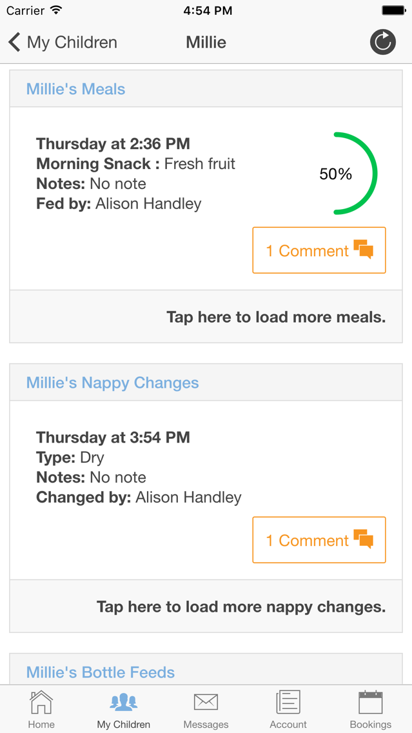Tap the Wi-Fi indicator in the status bar
412x733 pixels.
pos(57,10)
